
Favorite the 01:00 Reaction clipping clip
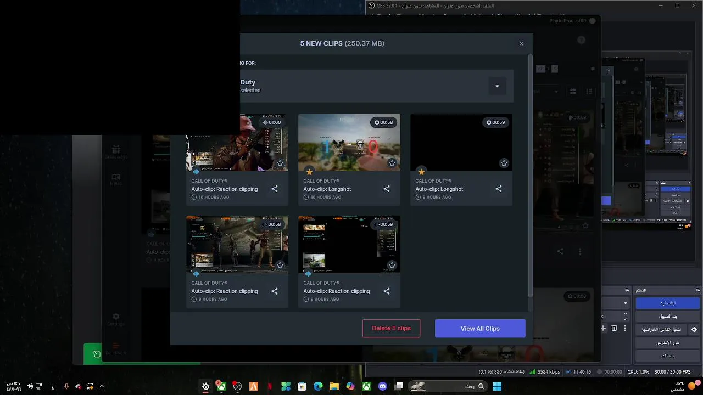[280, 163]
